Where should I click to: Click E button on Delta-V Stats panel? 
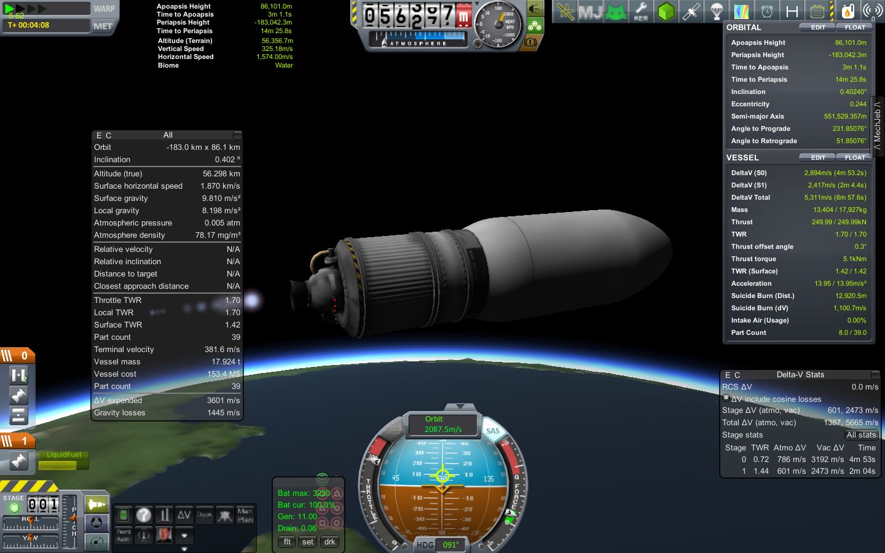coord(728,375)
